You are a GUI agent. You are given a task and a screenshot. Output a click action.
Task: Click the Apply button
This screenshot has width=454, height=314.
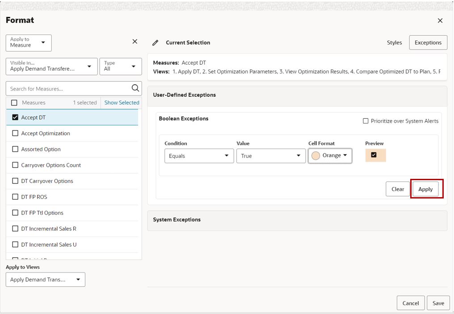tap(425, 189)
